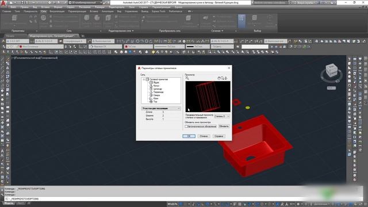Screen dimensions: 368x207
Task: Toggle the grid display status bar button
Action: pyautogui.click(x=181, y=204)
